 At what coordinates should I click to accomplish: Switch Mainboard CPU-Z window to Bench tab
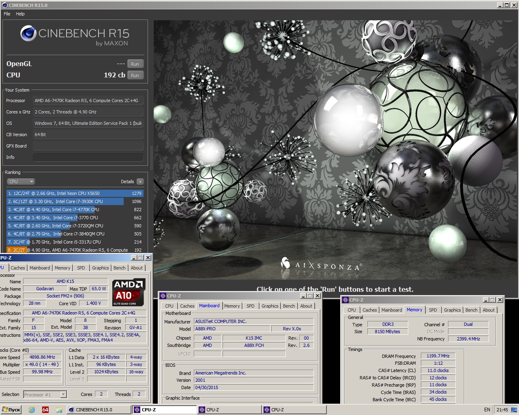(289, 306)
